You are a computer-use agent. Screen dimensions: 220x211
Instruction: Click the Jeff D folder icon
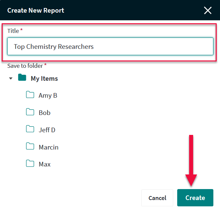[x=30, y=129]
